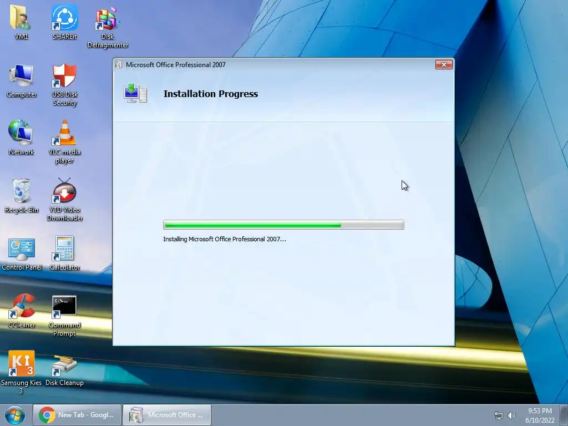Select the Calculator shortcut
This screenshot has height=426, width=568.
(64, 253)
